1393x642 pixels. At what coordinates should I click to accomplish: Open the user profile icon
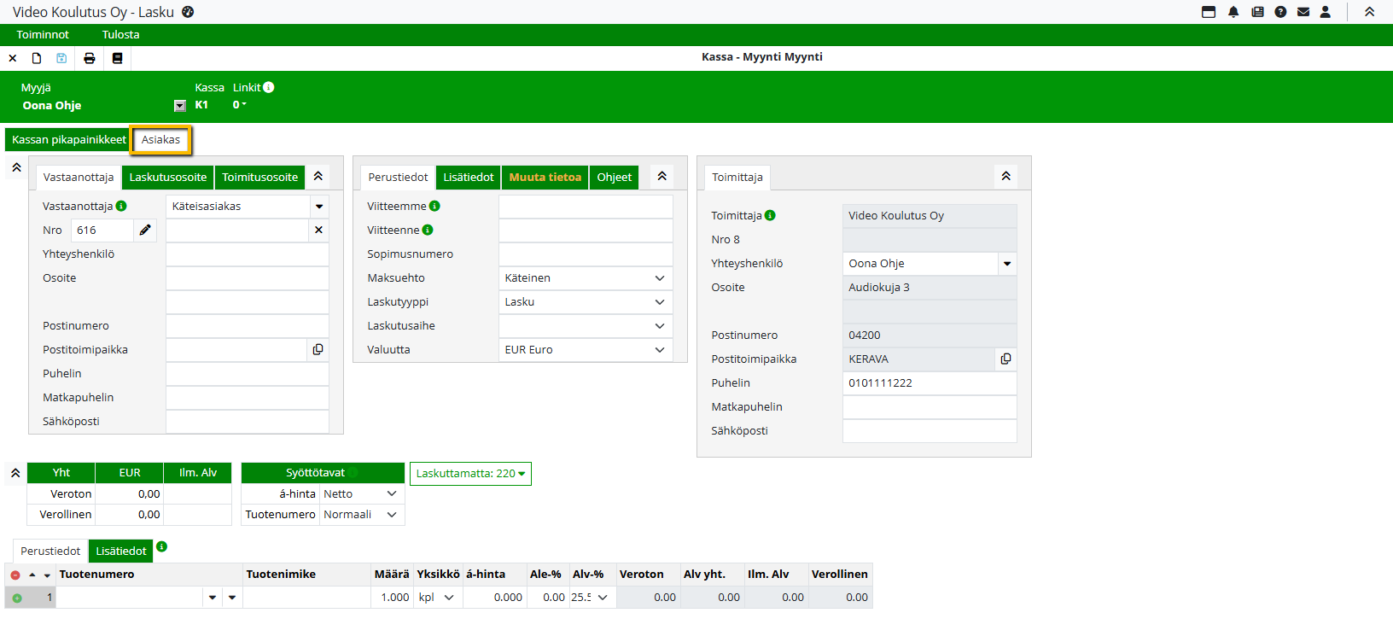point(1326,12)
